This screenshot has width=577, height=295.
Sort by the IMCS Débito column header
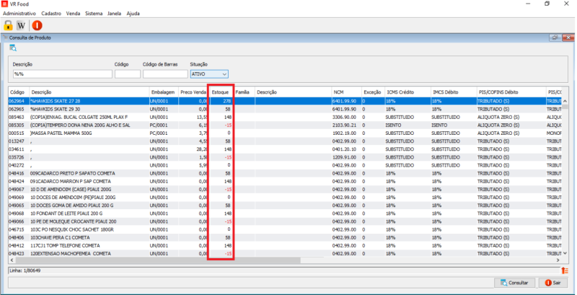coord(454,92)
